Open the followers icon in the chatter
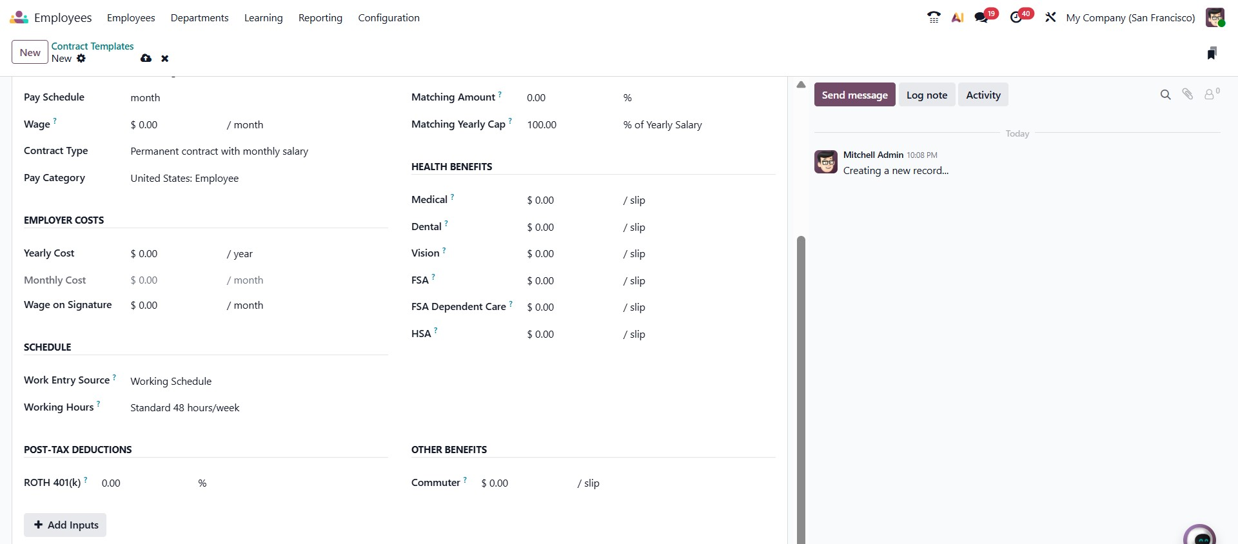Screen dimensions: 1238x544 point(1210,95)
